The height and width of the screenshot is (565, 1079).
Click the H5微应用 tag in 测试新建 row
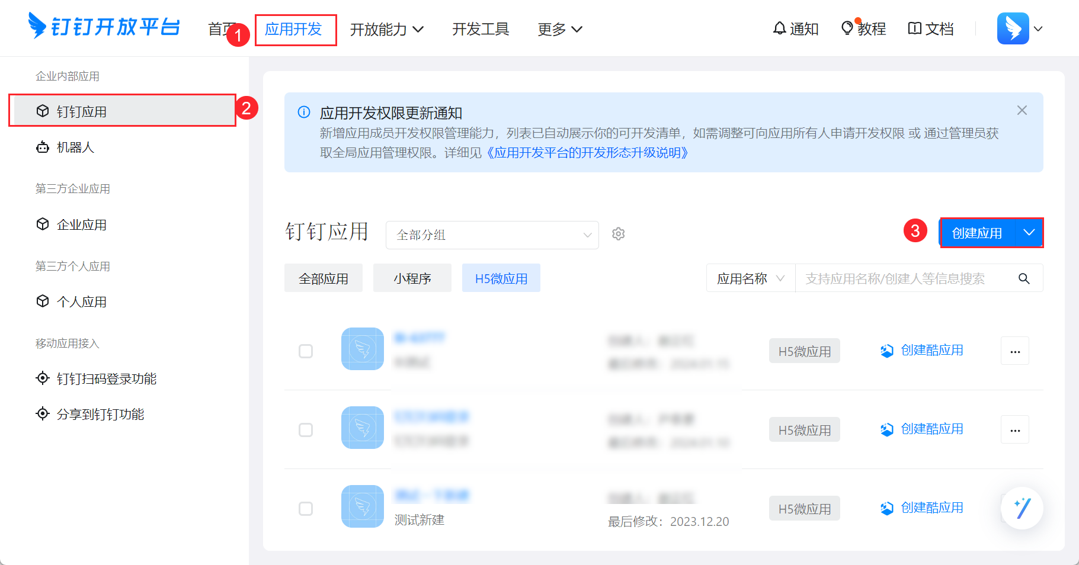[x=805, y=509]
